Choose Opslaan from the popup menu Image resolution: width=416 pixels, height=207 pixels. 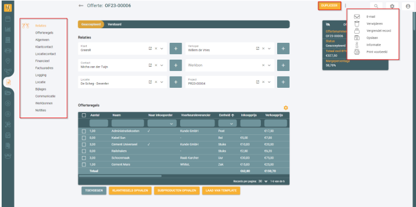point(373,37)
